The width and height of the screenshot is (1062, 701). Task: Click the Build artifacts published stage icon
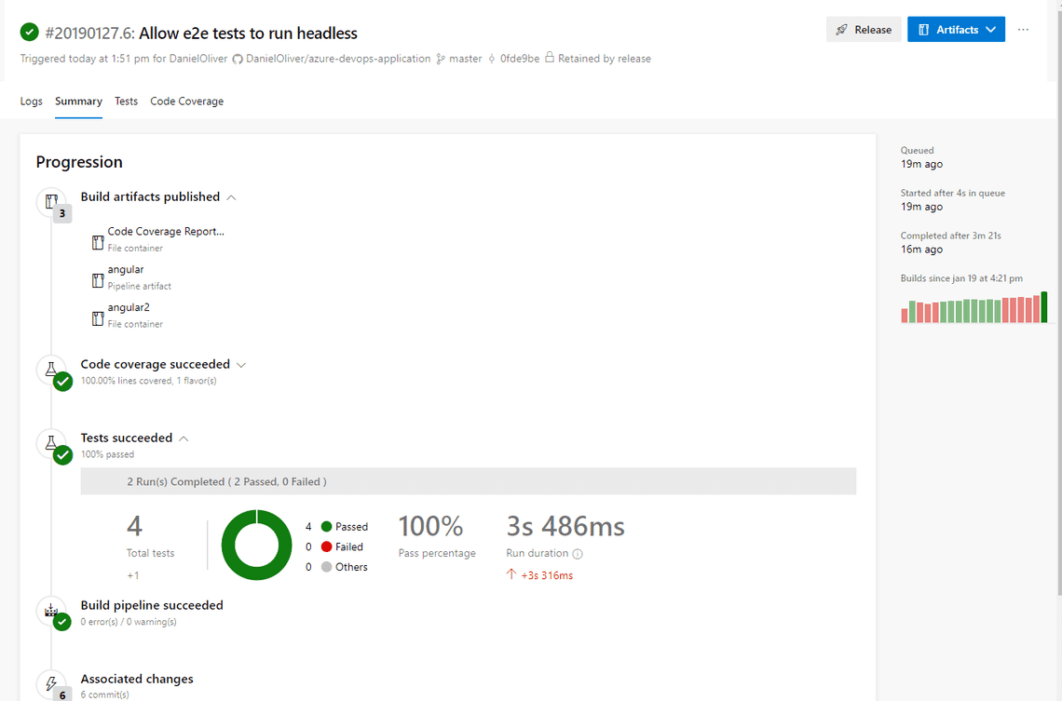click(x=51, y=202)
